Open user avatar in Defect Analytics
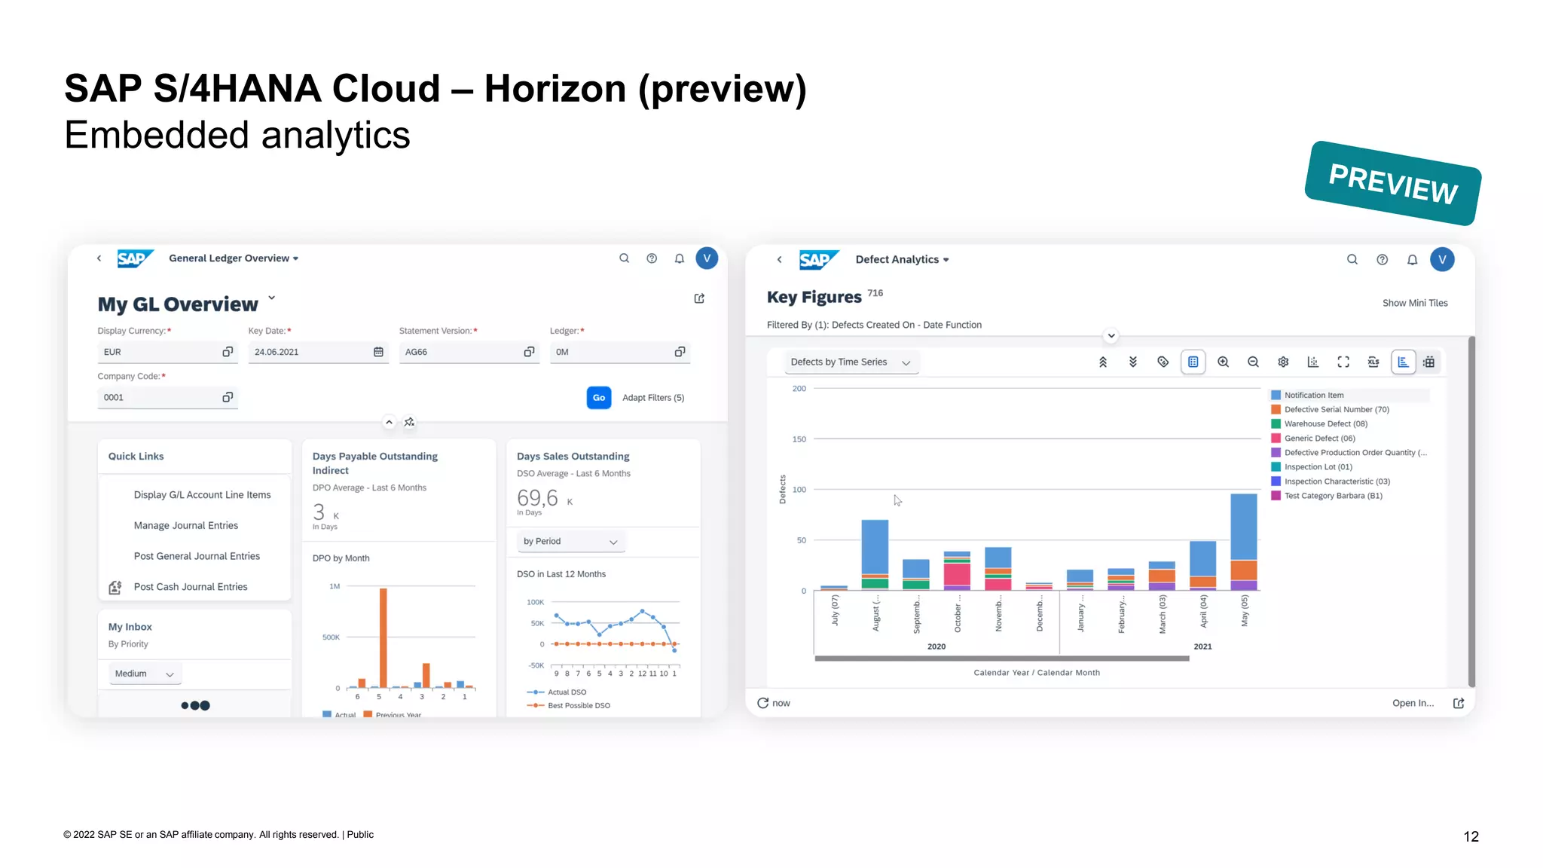 (x=1442, y=260)
